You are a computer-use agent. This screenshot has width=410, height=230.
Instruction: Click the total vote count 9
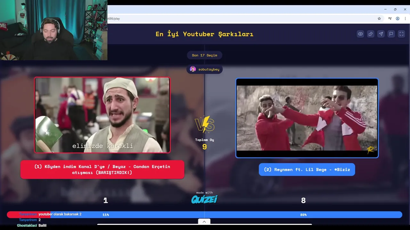[x=204, y=147]
